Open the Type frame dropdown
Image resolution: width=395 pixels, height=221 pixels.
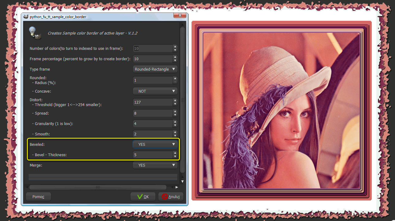coord(155,69)
